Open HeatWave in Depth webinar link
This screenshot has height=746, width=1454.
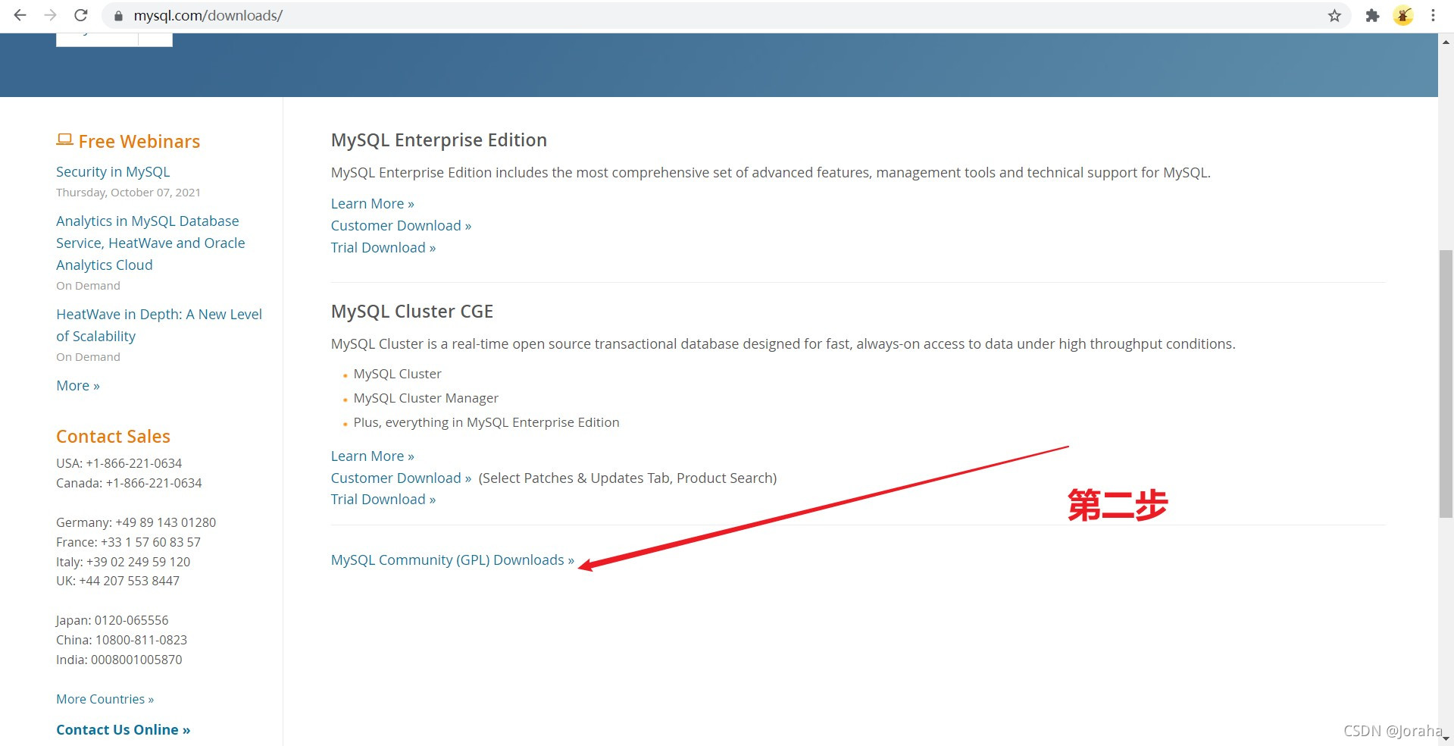click(x=159, y=325)
